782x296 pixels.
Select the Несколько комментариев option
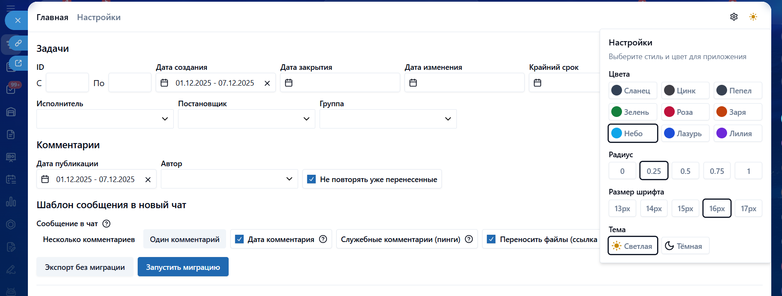click(89, 239)
